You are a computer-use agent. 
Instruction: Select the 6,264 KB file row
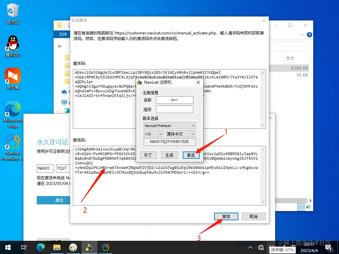point(289,68)
